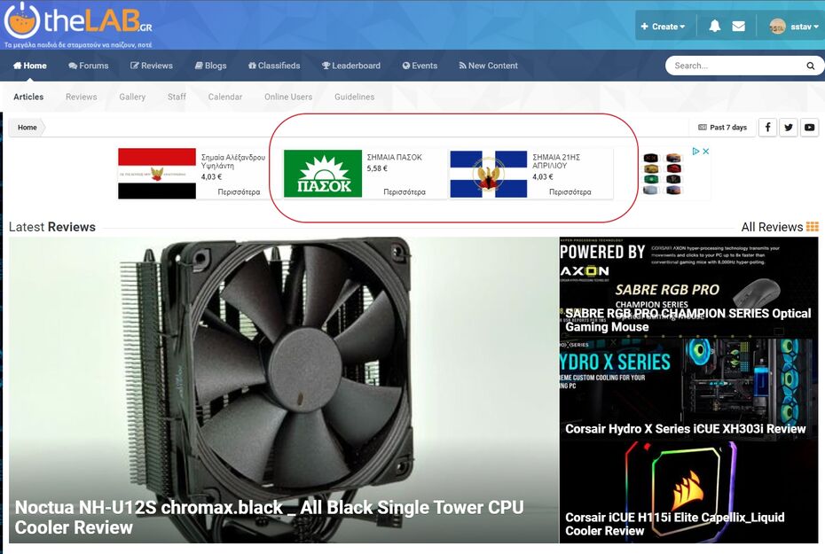Open the Facebook social icon
The width and height of the screenshot is (825, 554).
(x=767, y=128)
